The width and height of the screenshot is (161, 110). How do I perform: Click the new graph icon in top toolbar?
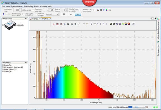coord(98,10)
